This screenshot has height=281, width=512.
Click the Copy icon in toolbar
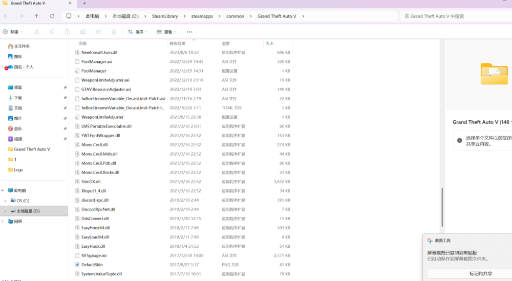click(x=52, y=32)
